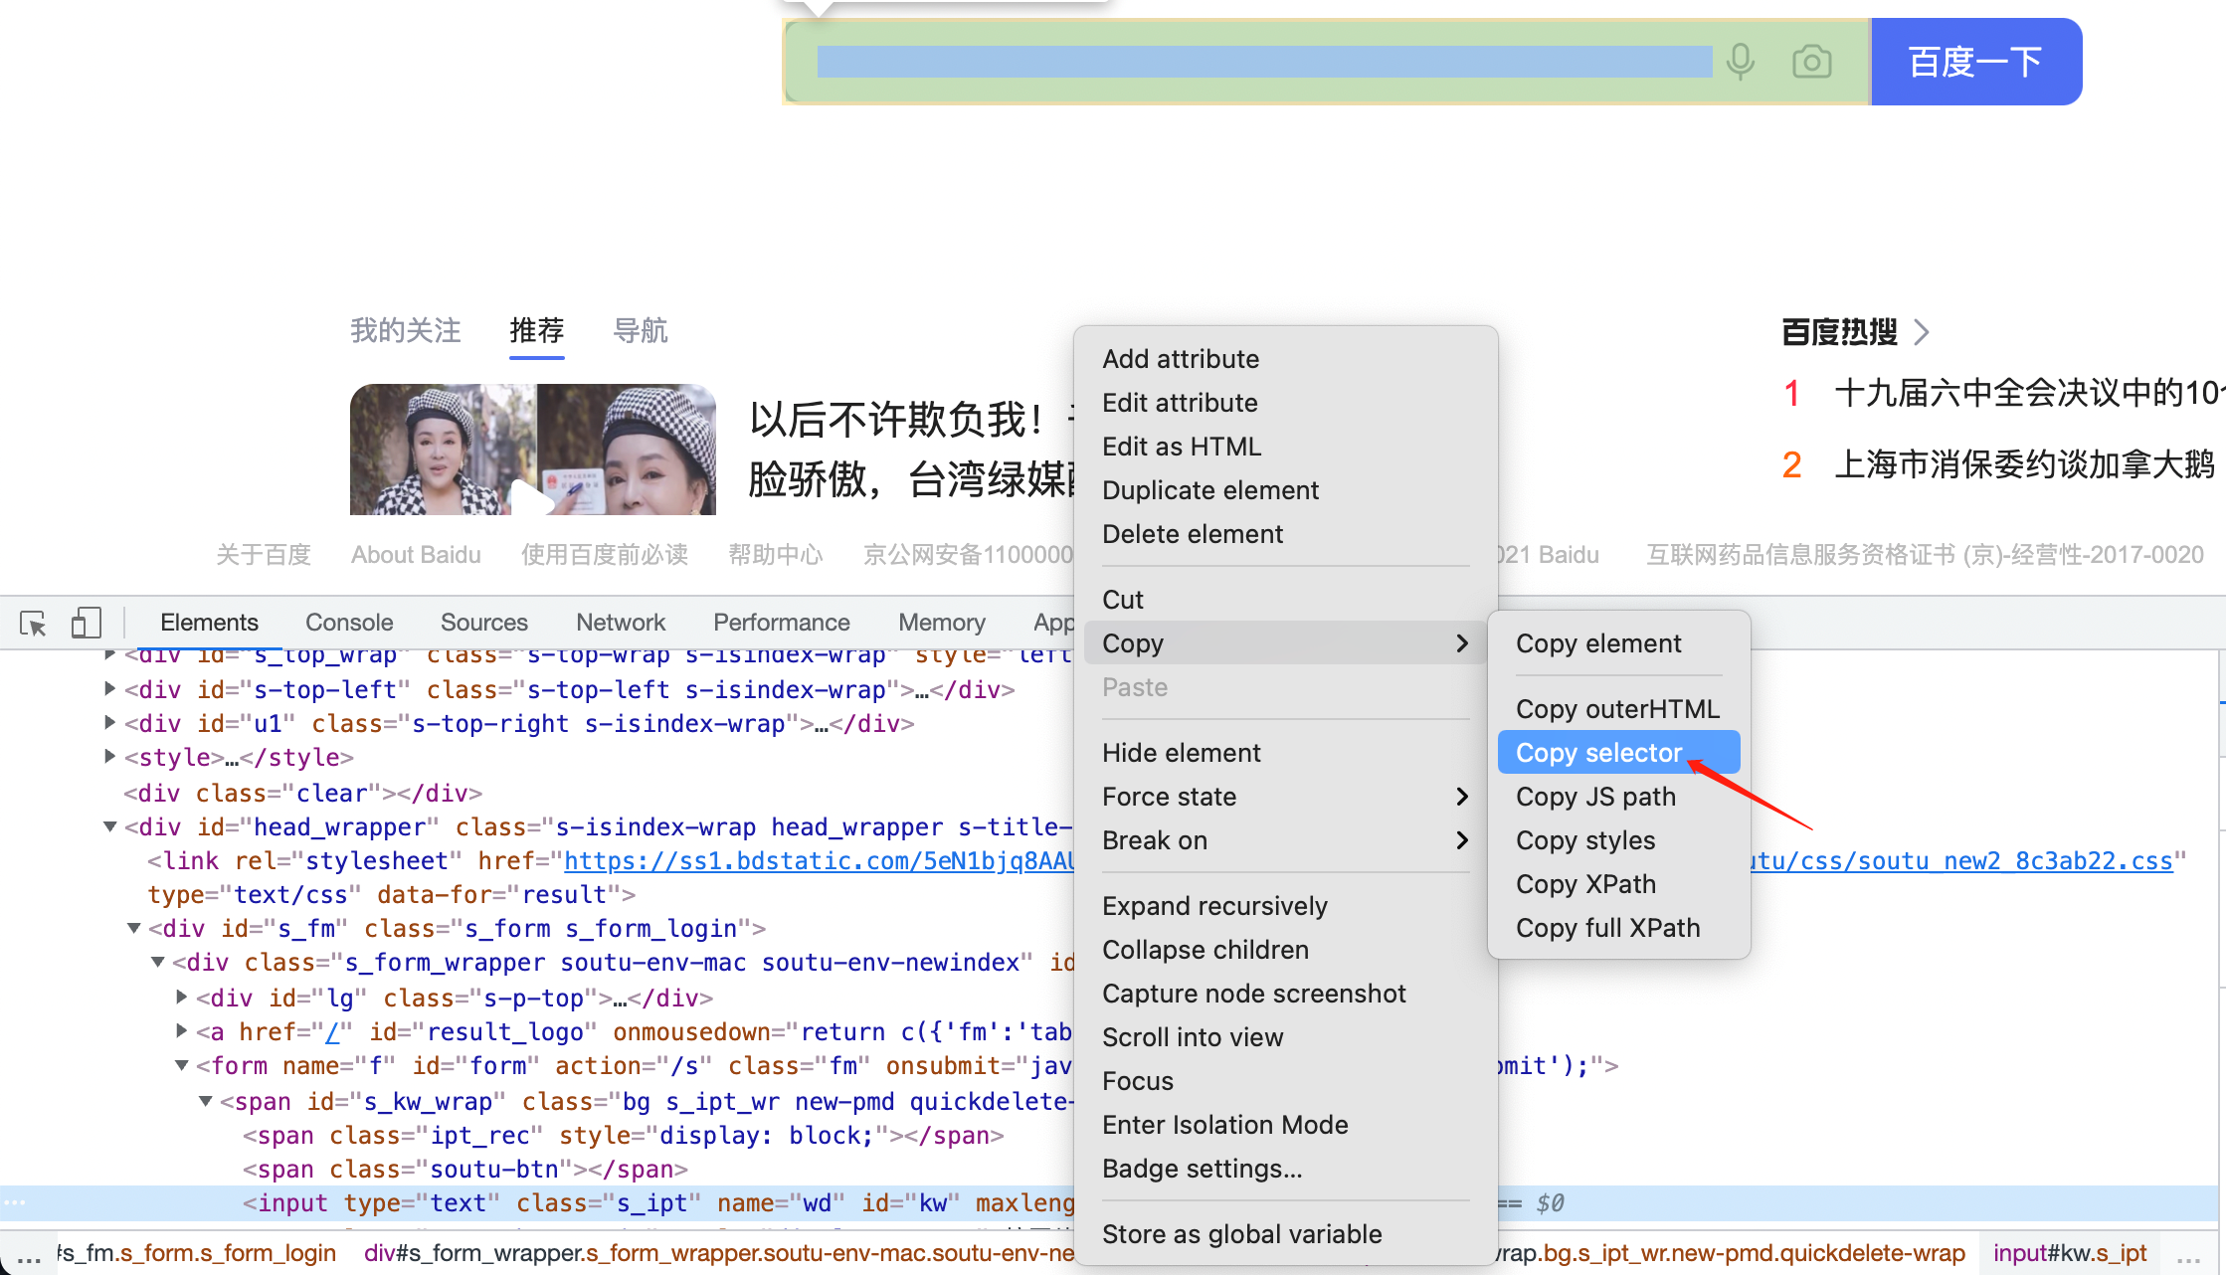The width and height of the screenshot is (2226, 1275).
Task: Open the Copy submenu entry
Action: tap(1286, 643)
